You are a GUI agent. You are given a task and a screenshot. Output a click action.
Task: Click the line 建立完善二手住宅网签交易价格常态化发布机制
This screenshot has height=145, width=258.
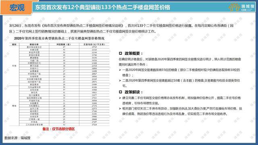coord(181,101)
